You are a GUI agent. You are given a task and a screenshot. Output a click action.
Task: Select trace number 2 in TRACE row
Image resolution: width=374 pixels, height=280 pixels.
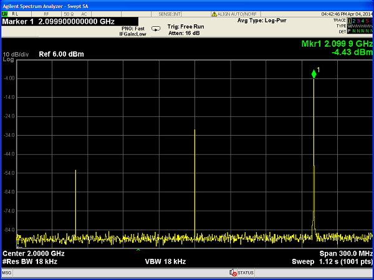(x=353, y=21)
